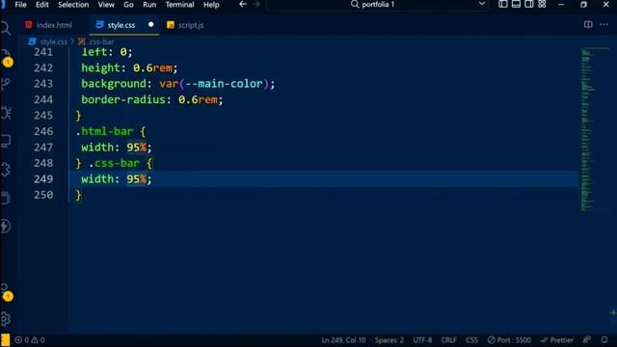Click line number 242 in the gutter
Screen dimensions: 617x347
coord(43,67)
